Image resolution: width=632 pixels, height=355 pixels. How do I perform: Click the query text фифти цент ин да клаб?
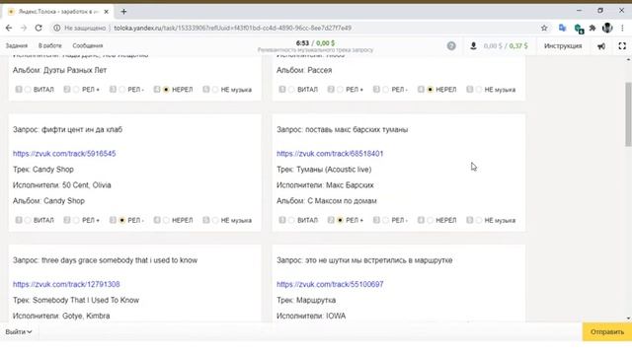(x=82, y=129)
